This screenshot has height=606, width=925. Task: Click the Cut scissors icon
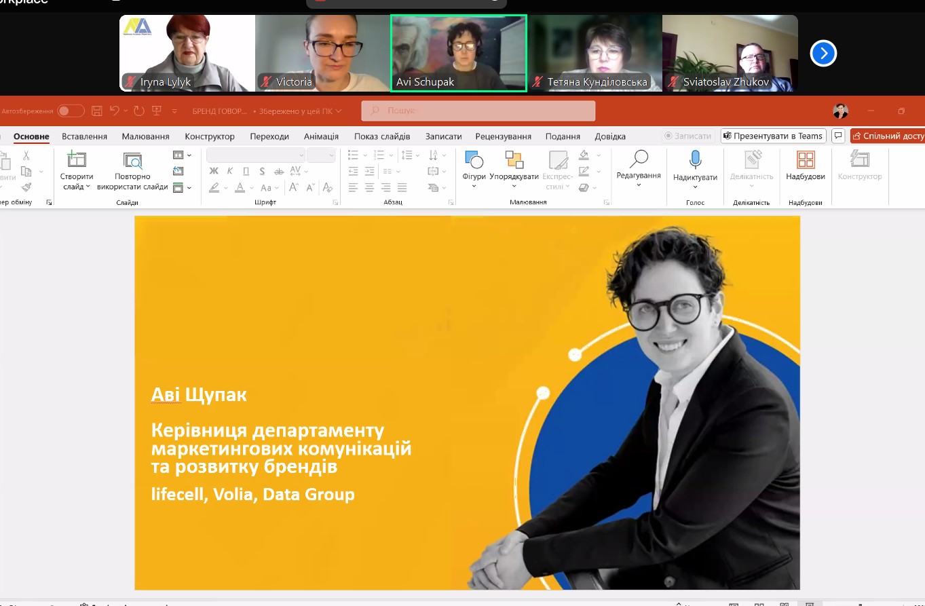coord(26,155)
